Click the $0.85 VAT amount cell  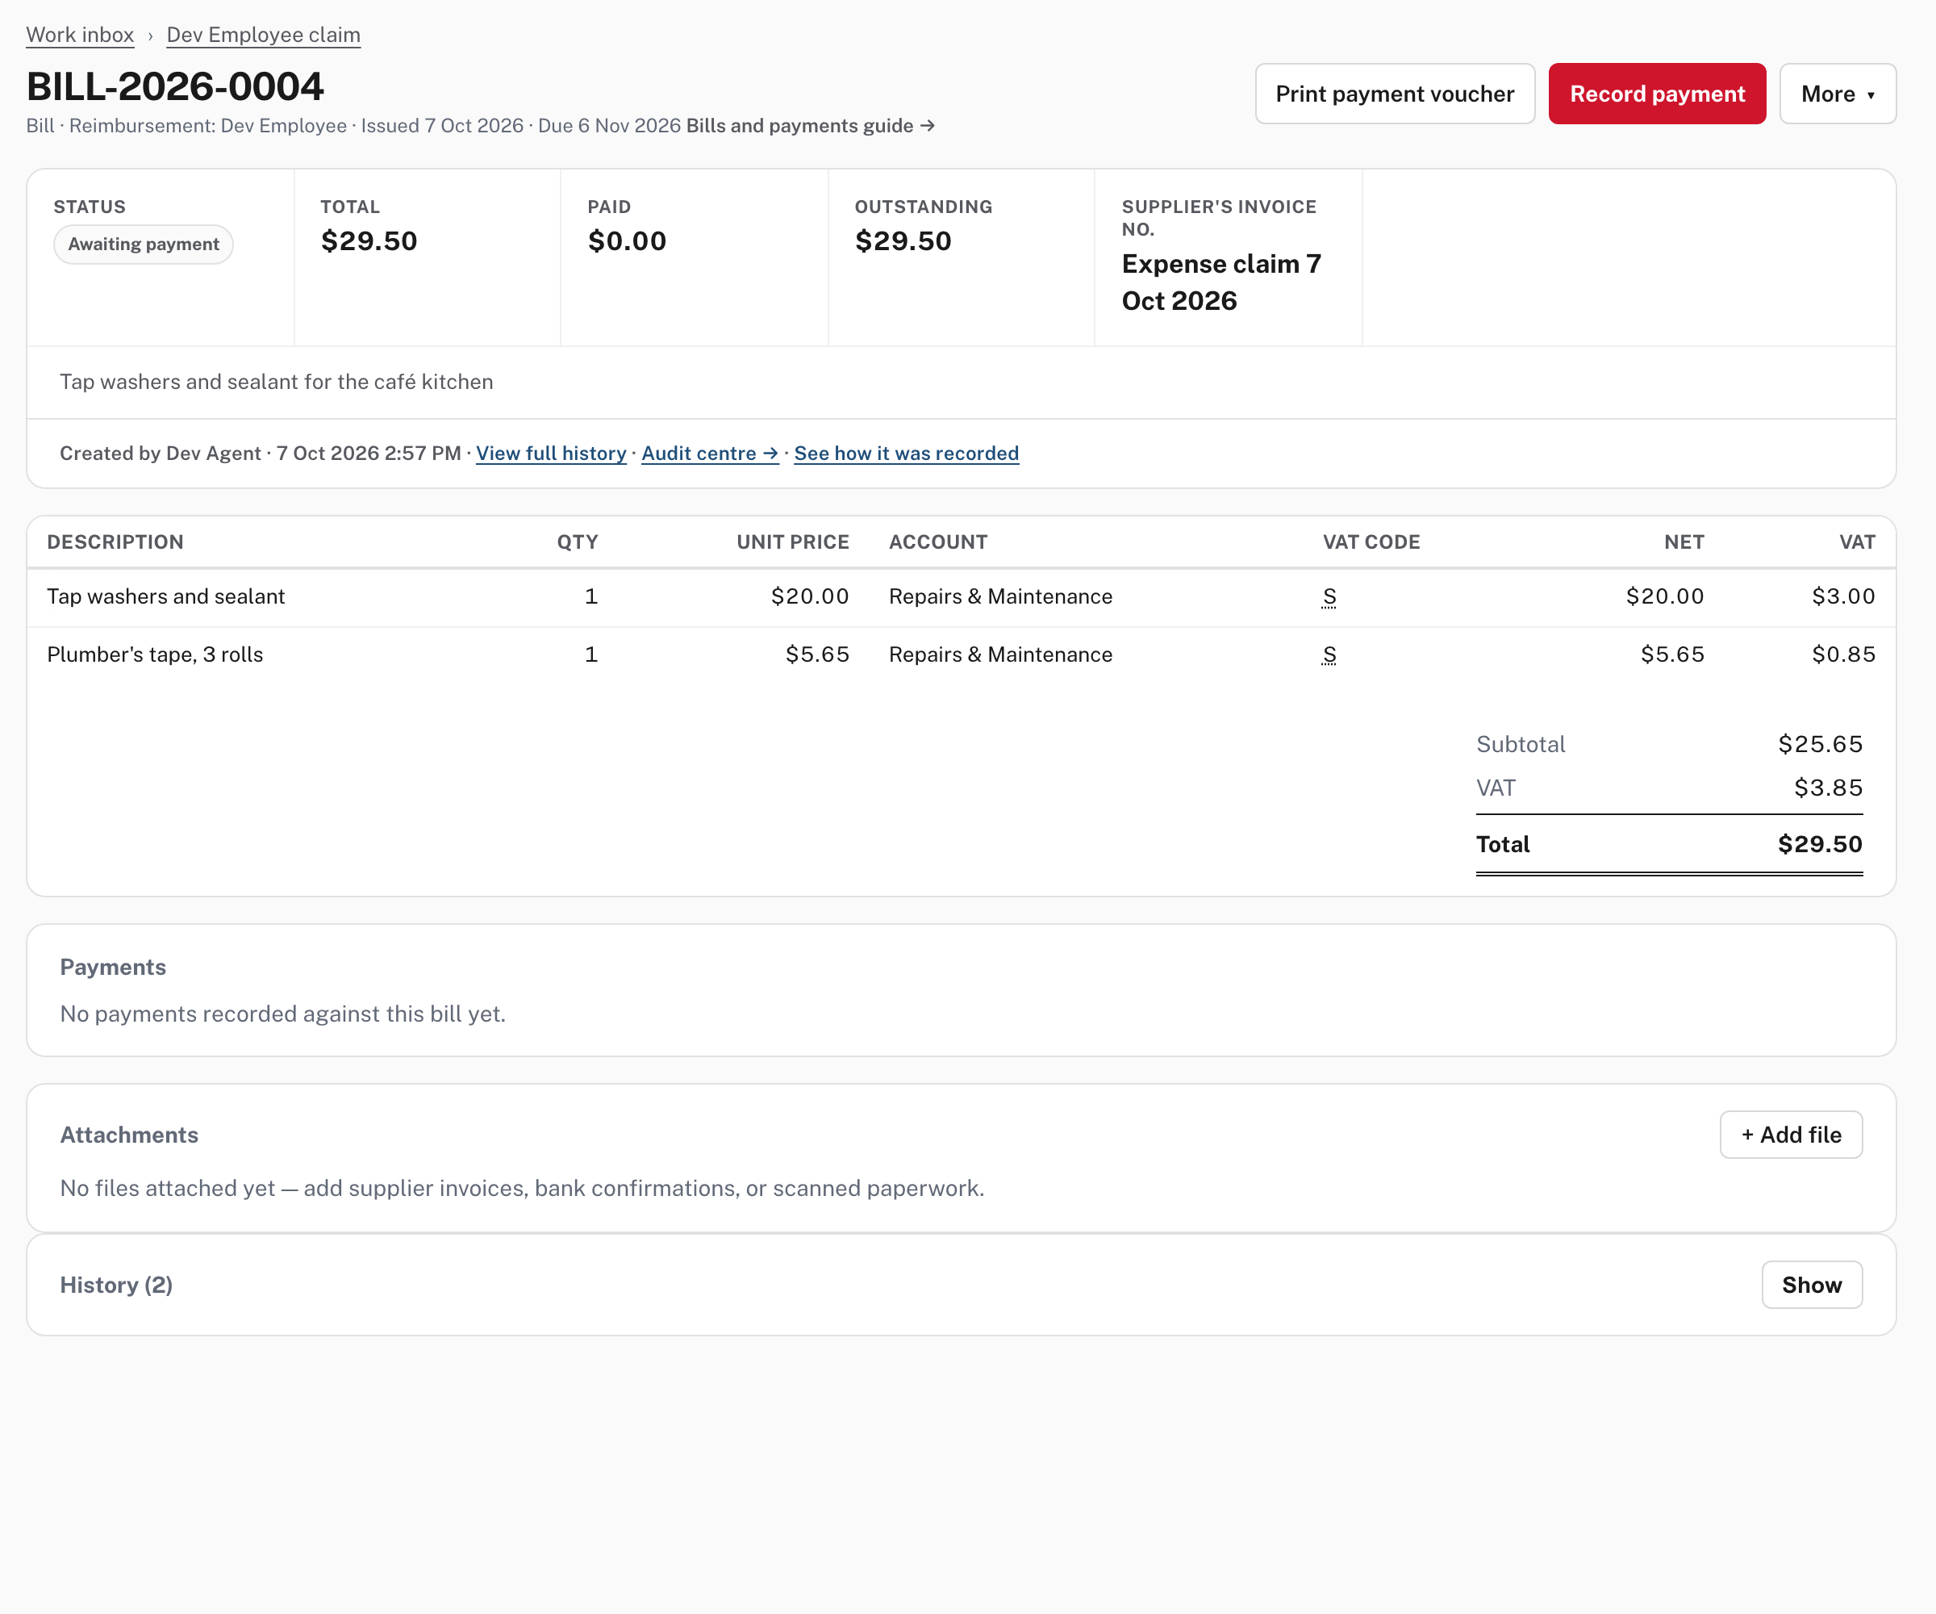tap(1843, 654)
